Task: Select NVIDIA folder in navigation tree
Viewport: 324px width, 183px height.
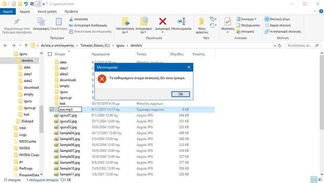Action: coord(25,148)
